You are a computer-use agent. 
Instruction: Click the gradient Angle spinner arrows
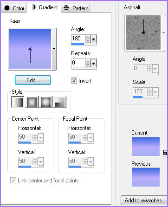(88, 39)
